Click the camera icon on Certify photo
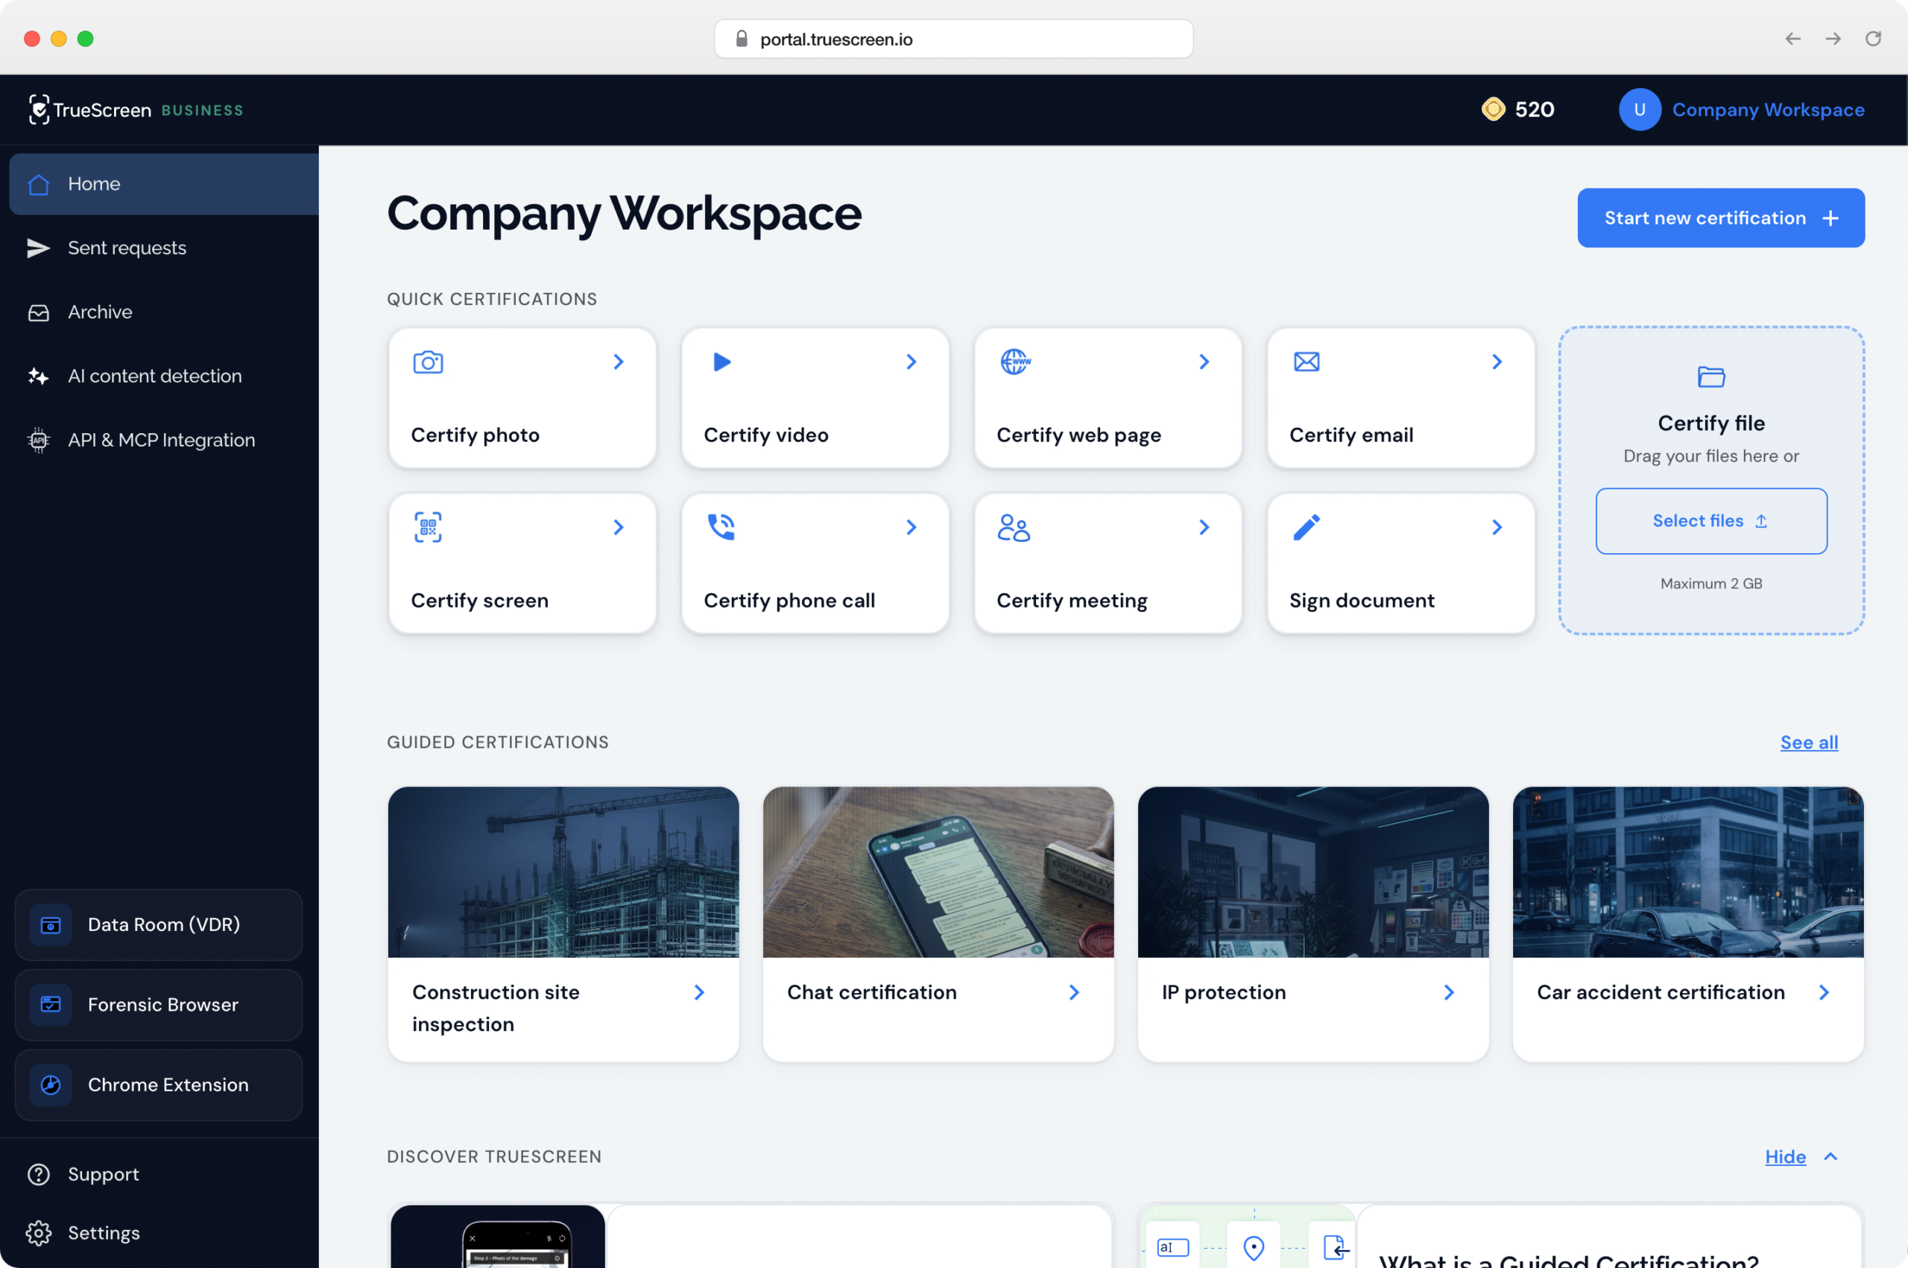 pyautogui.click(x=428, y=362)
